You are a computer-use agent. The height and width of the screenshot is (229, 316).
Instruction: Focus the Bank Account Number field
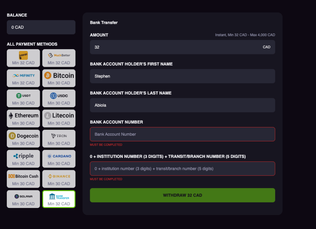pos(182,134)
